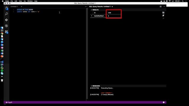Click the '(1 row(s) affected)' message
The image size is (189, 106).
[107, 95]
